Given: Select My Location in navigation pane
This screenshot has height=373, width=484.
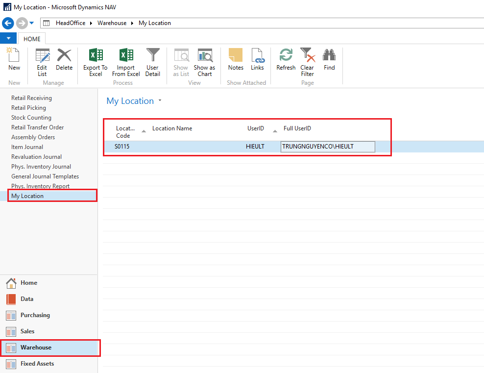Looking at the screenshot, I should (27, 196).
